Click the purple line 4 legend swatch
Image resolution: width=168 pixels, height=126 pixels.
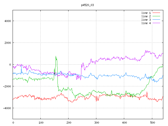tap(156, 23)
